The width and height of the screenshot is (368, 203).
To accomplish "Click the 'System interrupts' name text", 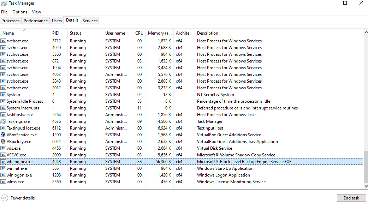I will pyautogui.click(x=23, y=108).
